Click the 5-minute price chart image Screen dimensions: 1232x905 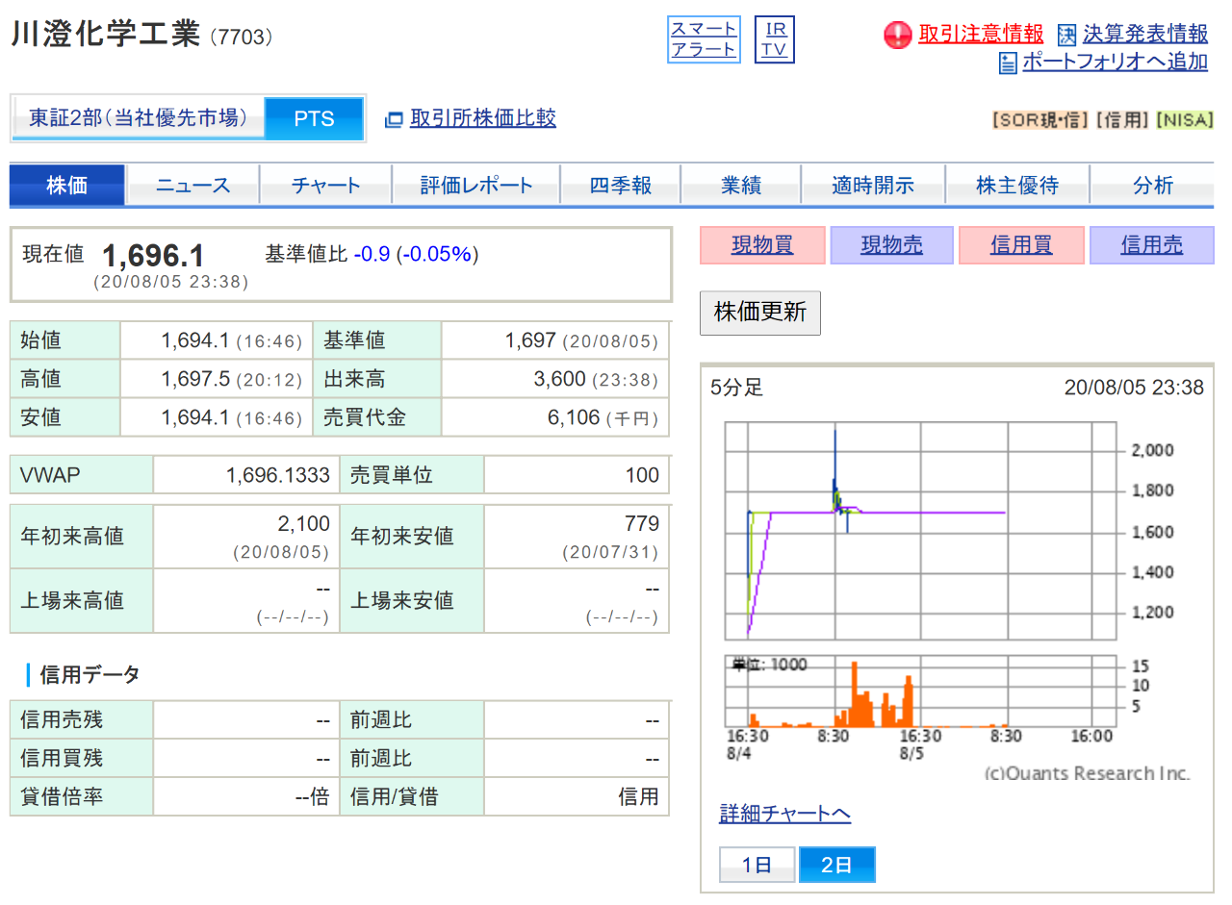click(x=922, y=577)
